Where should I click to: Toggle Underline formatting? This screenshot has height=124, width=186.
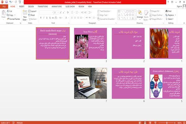(x=47, y=18)
